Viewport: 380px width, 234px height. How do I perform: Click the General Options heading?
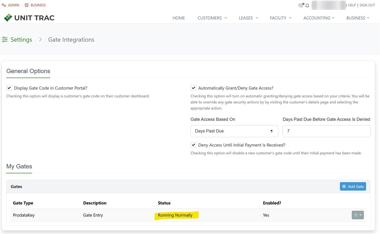coord(28,71)
